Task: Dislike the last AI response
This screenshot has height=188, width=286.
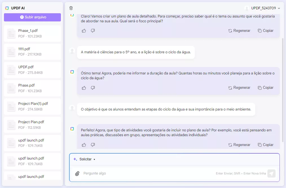Action: coord(93,145)
